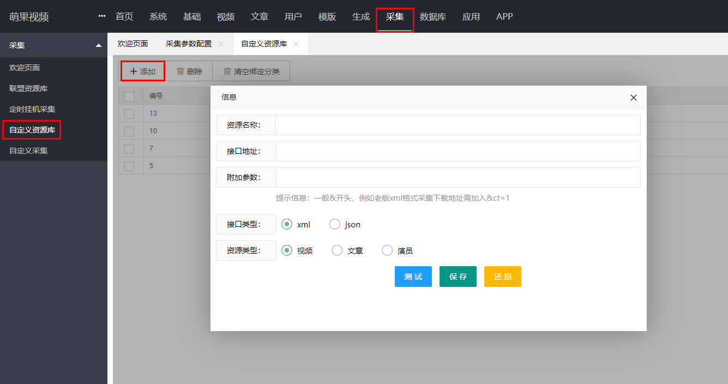The image size is (728, 384).
Task: Switch to the 采集参数配置 tab
Action: coord(189,44)
